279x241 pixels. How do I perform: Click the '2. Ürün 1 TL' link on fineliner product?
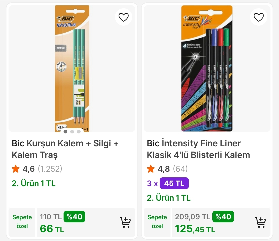168,198
